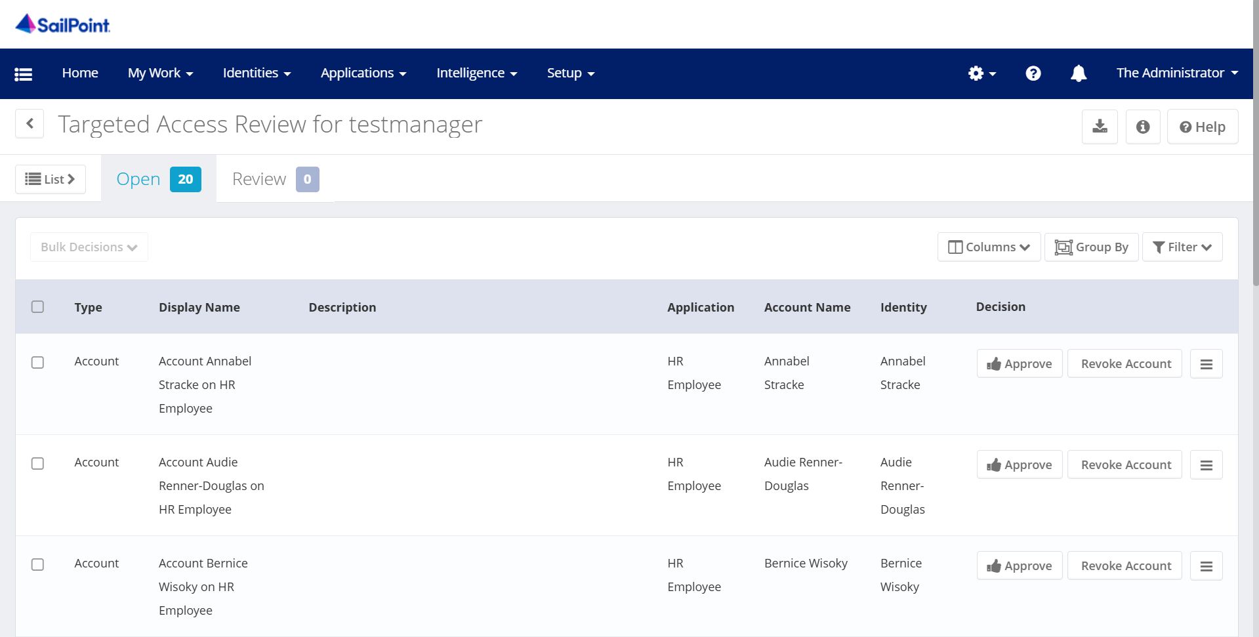Open the certification info icon button
1259x637 pixels.
[x=1142, y=127]
